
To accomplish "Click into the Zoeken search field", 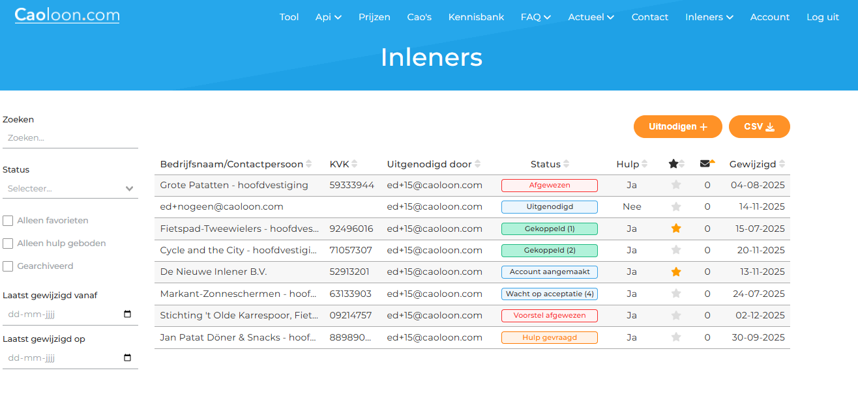I will pyautogui.click(x=70, y=138).
